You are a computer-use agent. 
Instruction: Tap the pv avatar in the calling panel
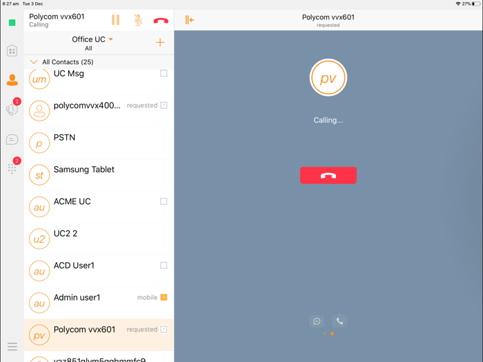328,77
